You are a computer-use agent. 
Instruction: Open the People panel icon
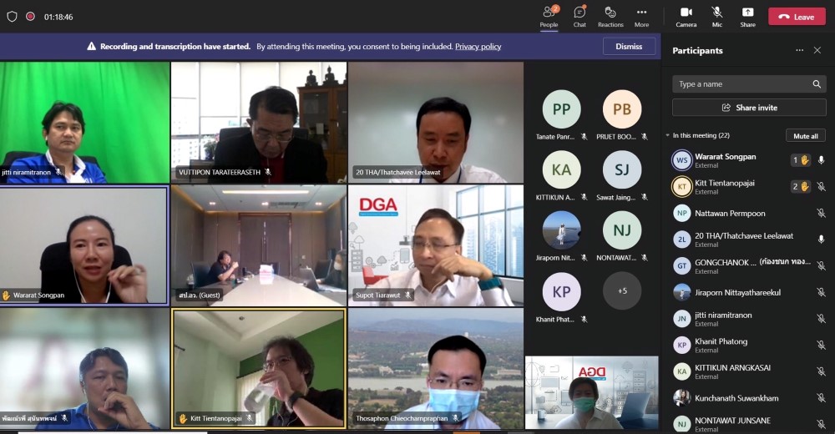pos(549,15)
